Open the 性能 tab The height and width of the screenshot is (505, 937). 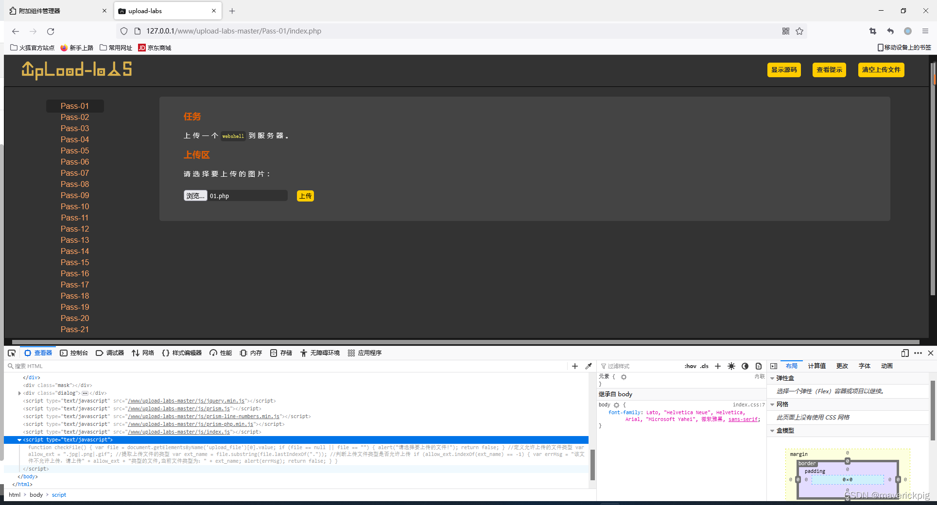coord(221,353)
